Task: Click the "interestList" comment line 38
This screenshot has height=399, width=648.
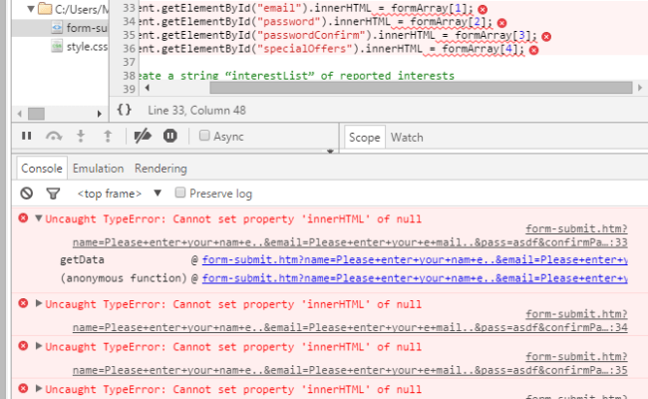Action: pos(296,76)
